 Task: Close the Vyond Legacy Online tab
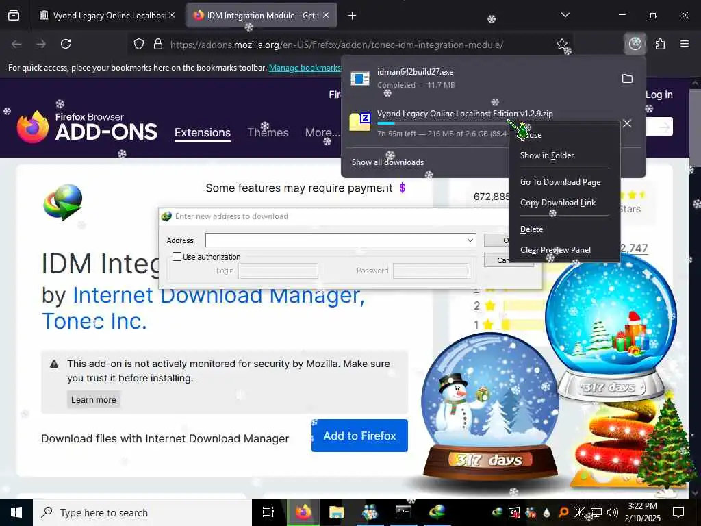[x=172, y=15]
